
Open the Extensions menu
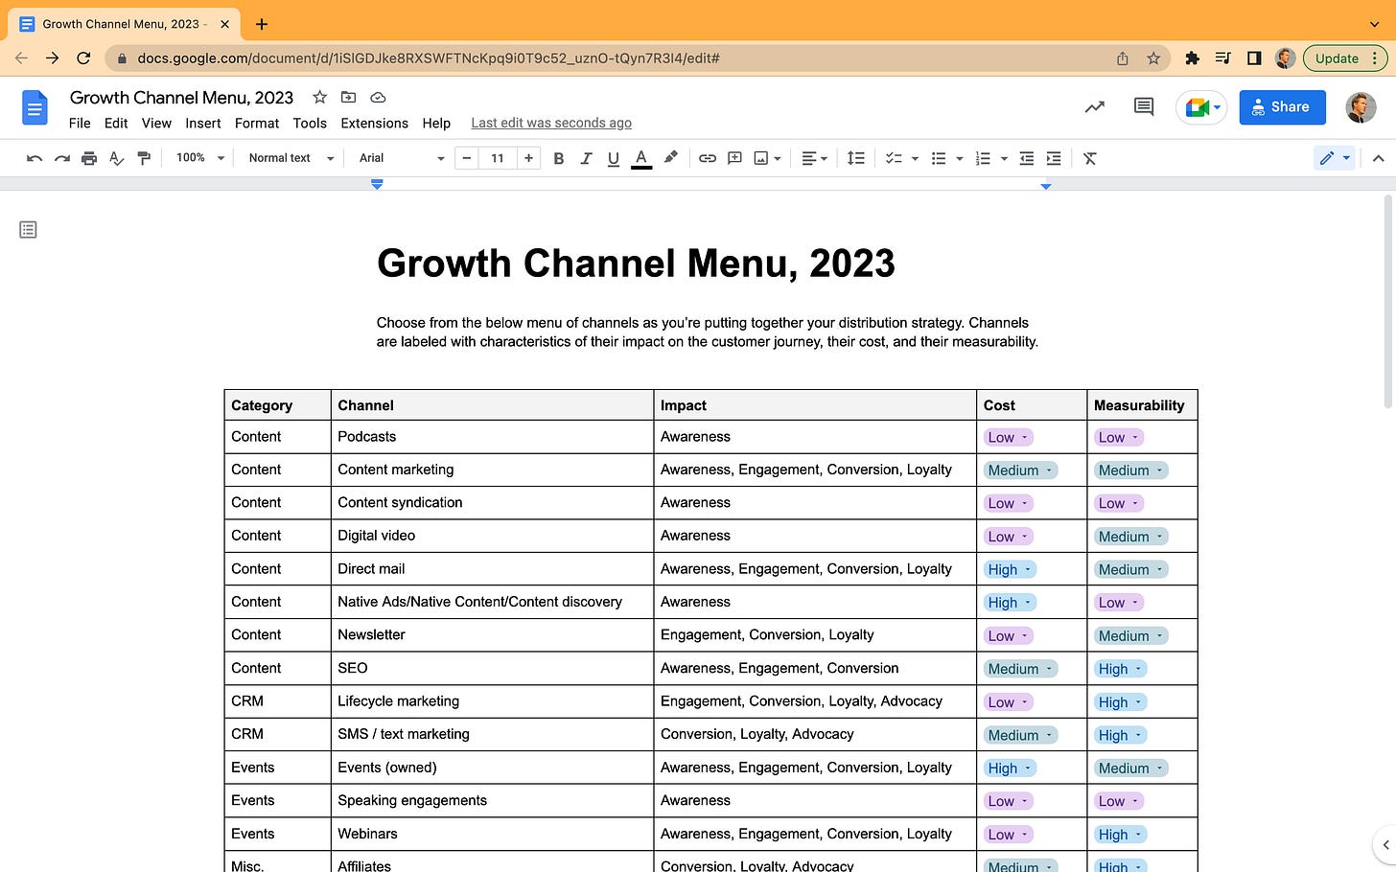[374, 124]
